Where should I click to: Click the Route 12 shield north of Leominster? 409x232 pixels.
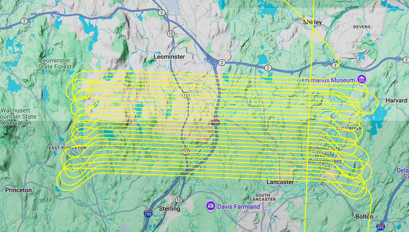tap(171, 34)
